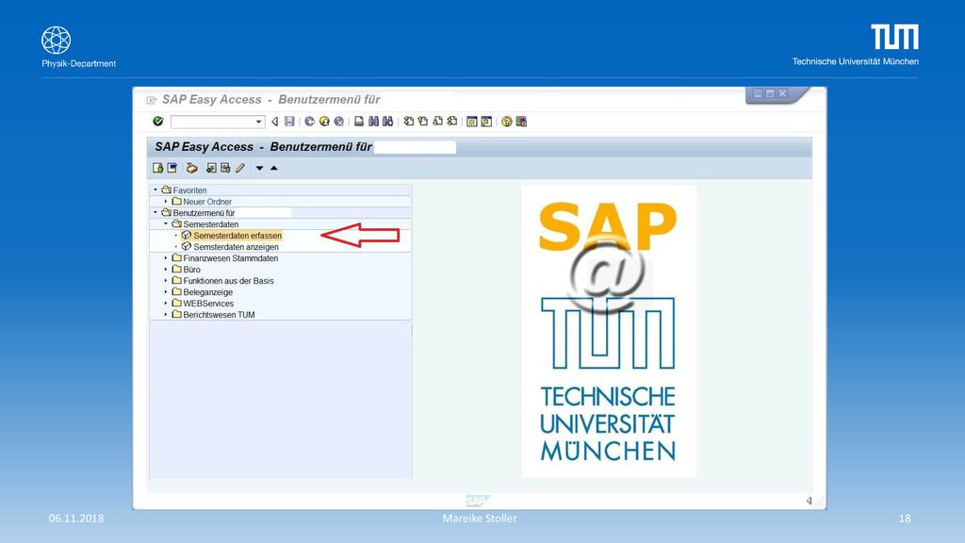The height and width of the screenshot is (543, 965).
Task: Click the Find binoculars icon
Action: [x=373, y=122]
